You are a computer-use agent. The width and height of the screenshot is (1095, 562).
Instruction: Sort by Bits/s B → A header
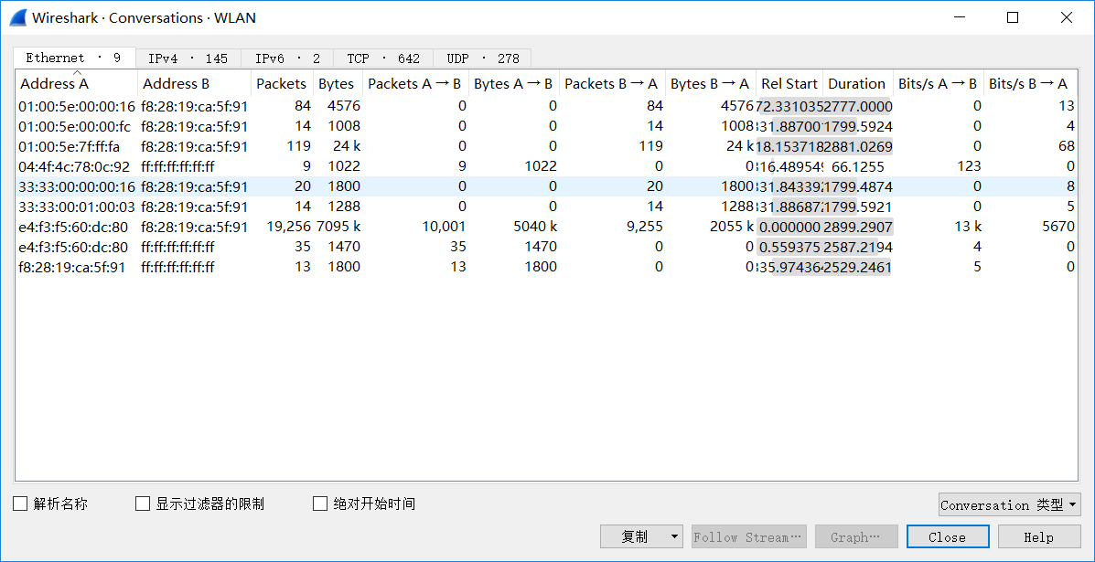point(1030,84)
